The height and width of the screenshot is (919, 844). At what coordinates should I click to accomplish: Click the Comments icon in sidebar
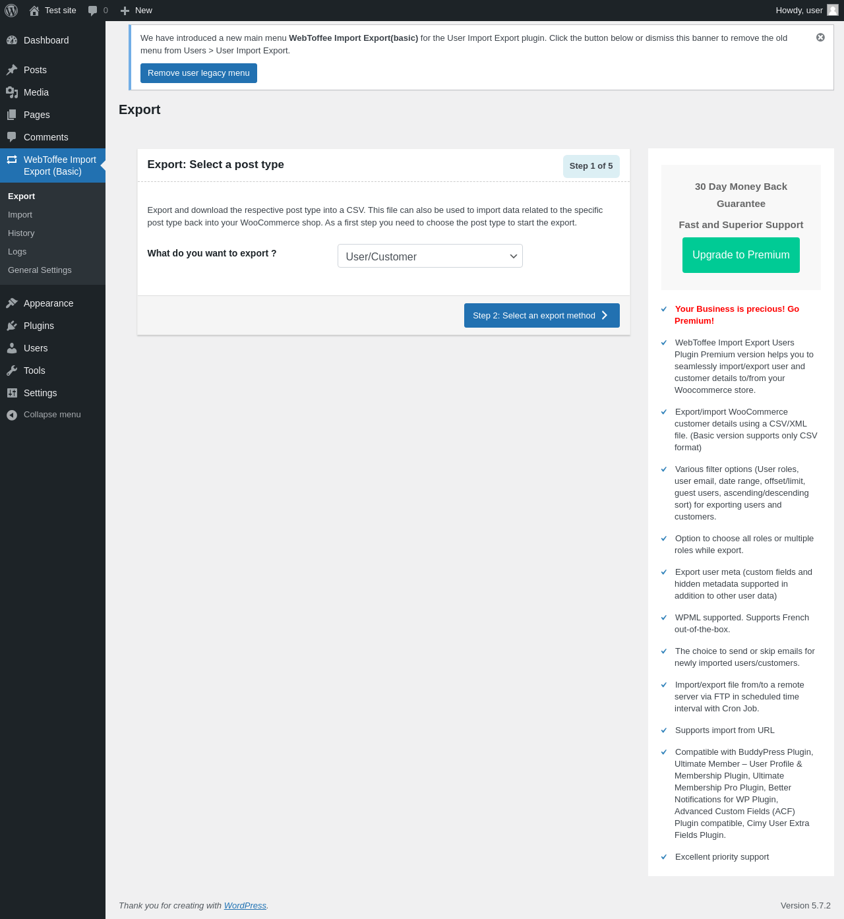point(12,137)
